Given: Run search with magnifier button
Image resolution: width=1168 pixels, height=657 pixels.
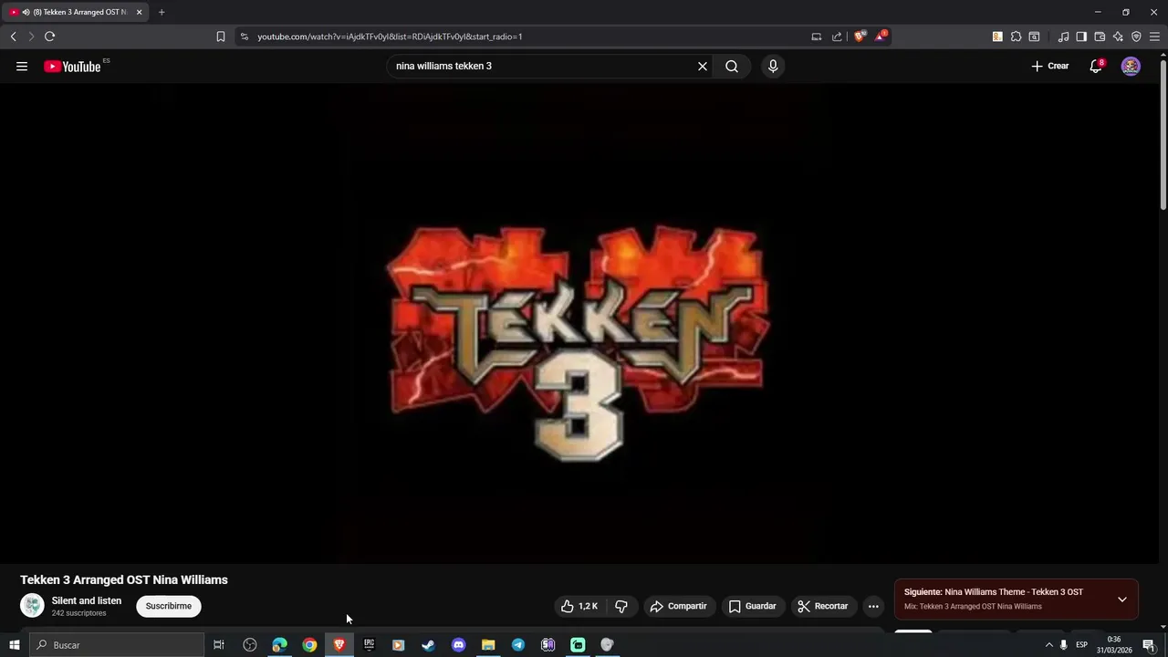Looking at the screenshot, I should click(x=732, y=66).
